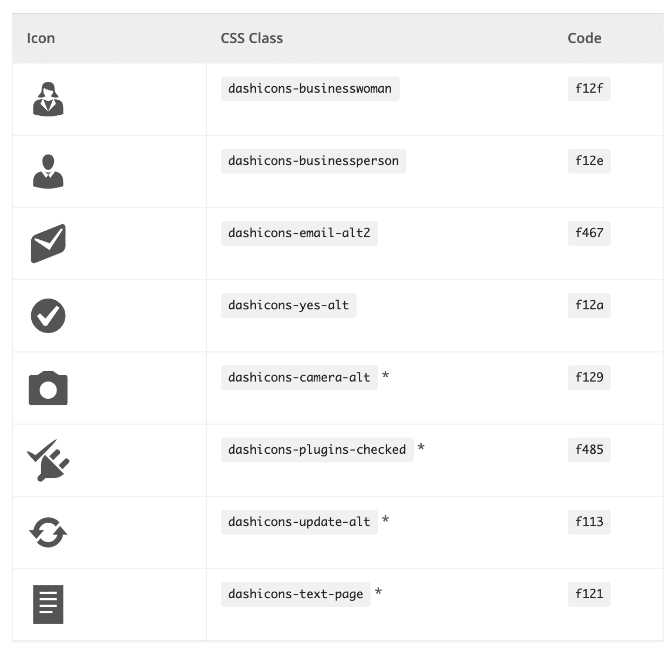The height and width of the screenshot is (651, 668).
Task: Click the businessperson icon
Action: click(48, 171)
